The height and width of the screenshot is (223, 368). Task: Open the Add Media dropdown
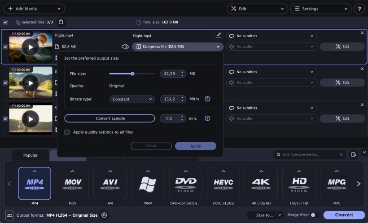pos(34,9)
